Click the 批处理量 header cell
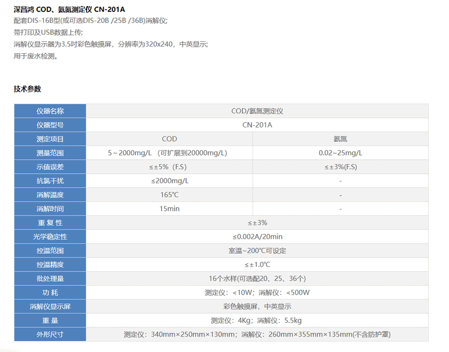The width and height of the screenshot is (449, 352). point(50,278)
